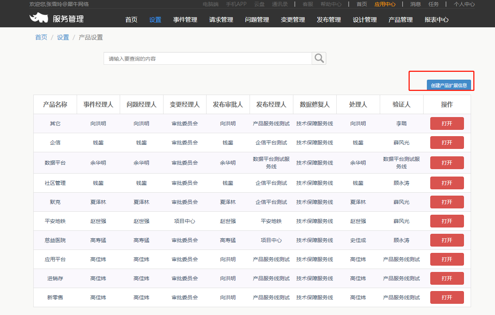Click 发布经理人 column header
Viewport: 495px width, 315px height.
pyautogui.click(x=271, y=104)
